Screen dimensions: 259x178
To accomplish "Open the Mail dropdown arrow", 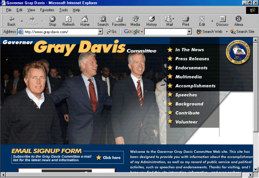I will pos(173,19).
